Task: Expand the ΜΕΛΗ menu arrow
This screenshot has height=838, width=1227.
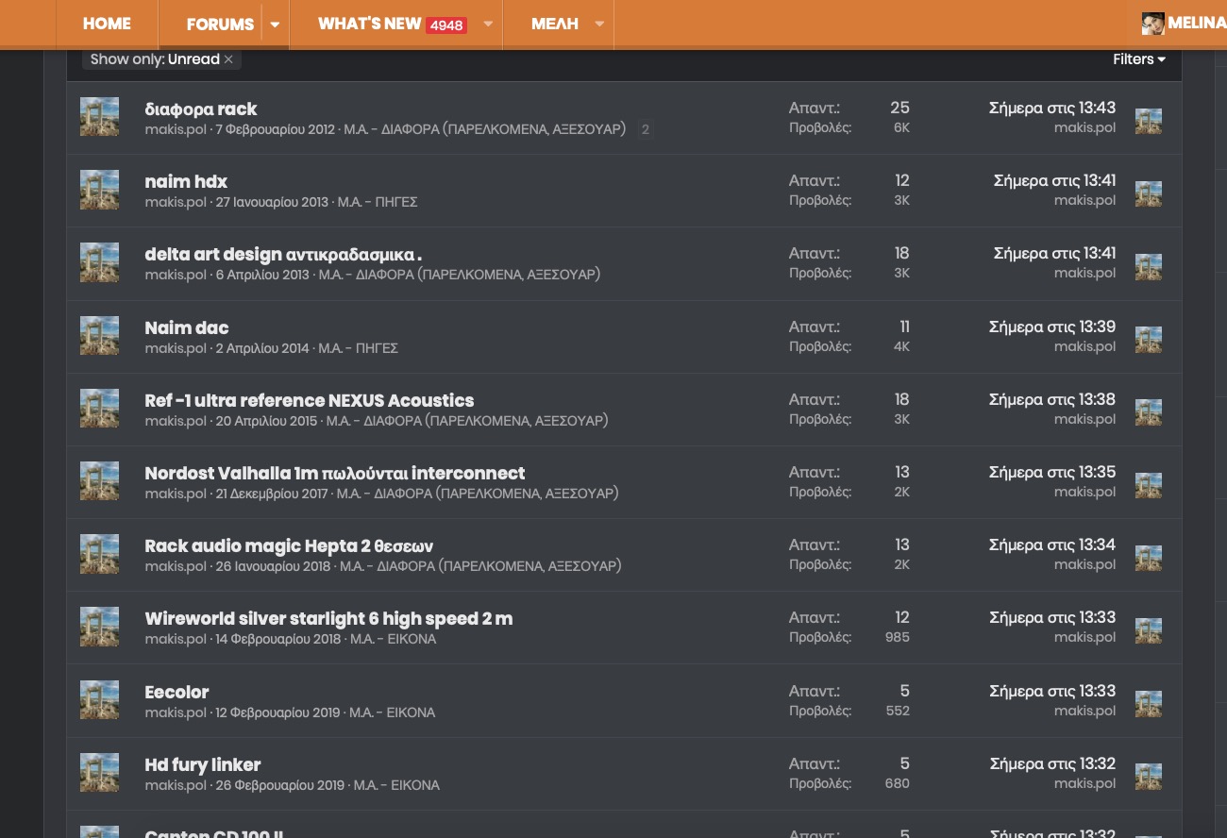Action: pyautogui.click(x=599, y=25)
